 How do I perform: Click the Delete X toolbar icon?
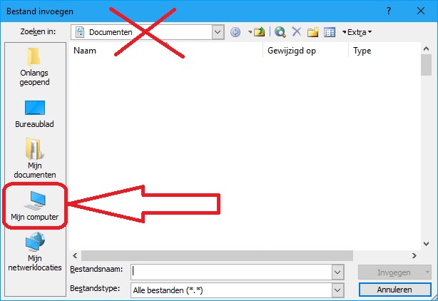pyautogui.click(x=296, y=32)
